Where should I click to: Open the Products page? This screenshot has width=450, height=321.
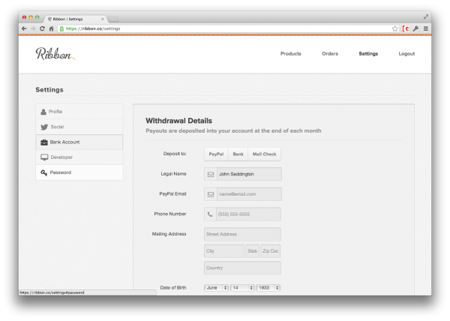291,54
